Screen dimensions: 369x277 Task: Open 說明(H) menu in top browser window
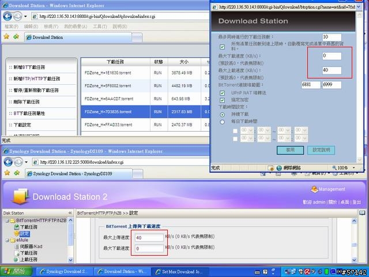120,27
